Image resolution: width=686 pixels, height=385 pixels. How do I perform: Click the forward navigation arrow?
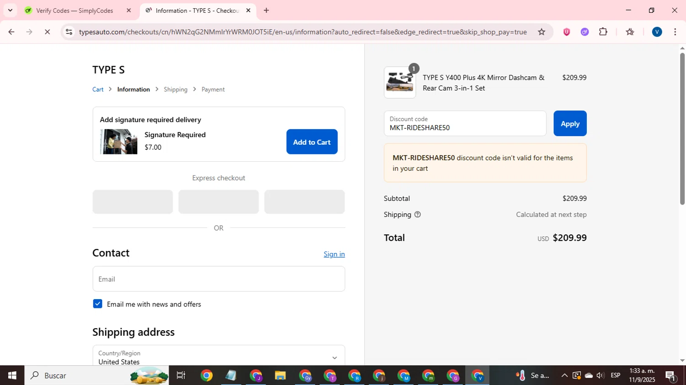point(29,32)
